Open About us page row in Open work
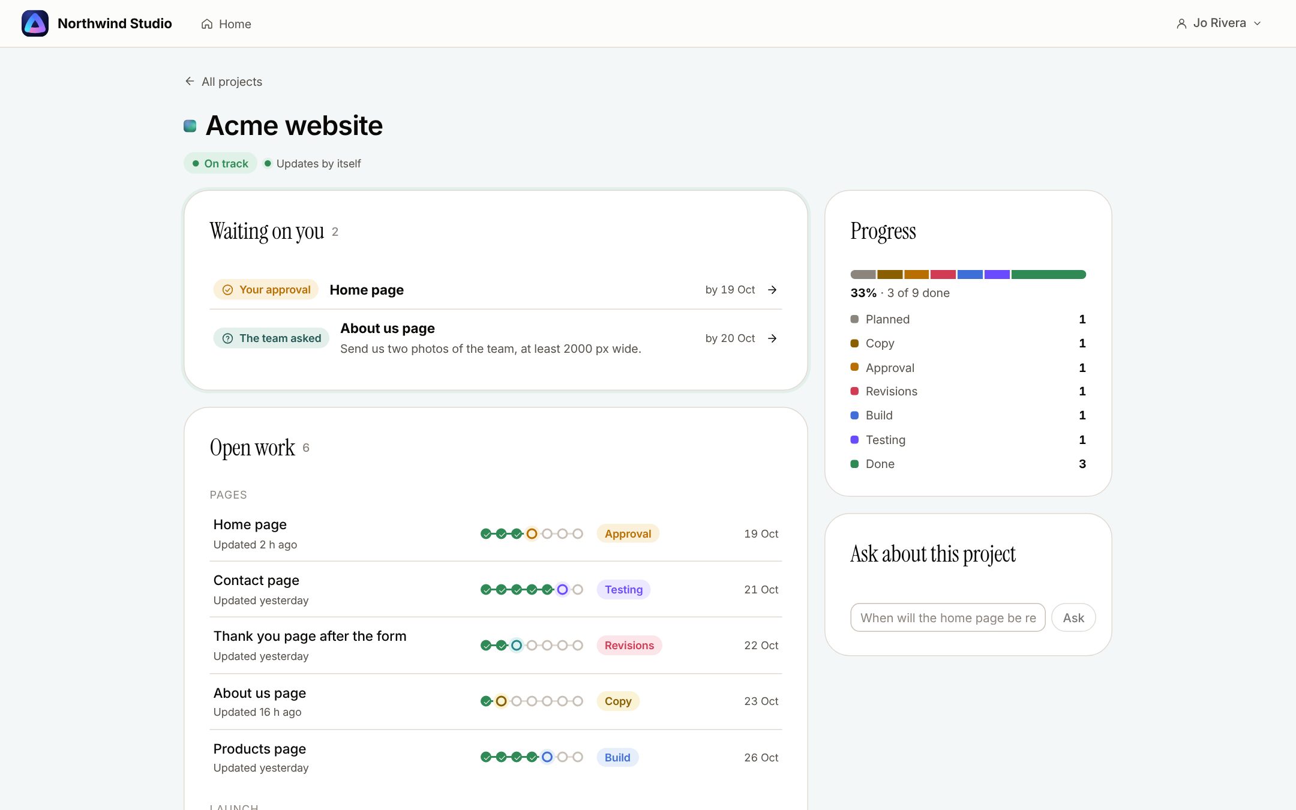The width and height of the screenshot is (1296, 810). [496, 701]
